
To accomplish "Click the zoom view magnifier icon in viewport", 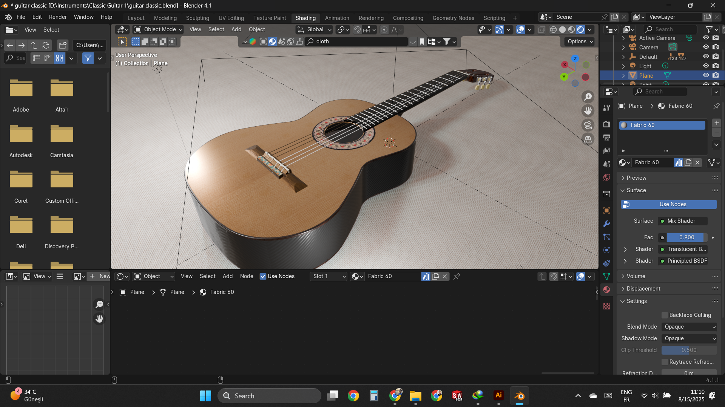I will (588, 97).
